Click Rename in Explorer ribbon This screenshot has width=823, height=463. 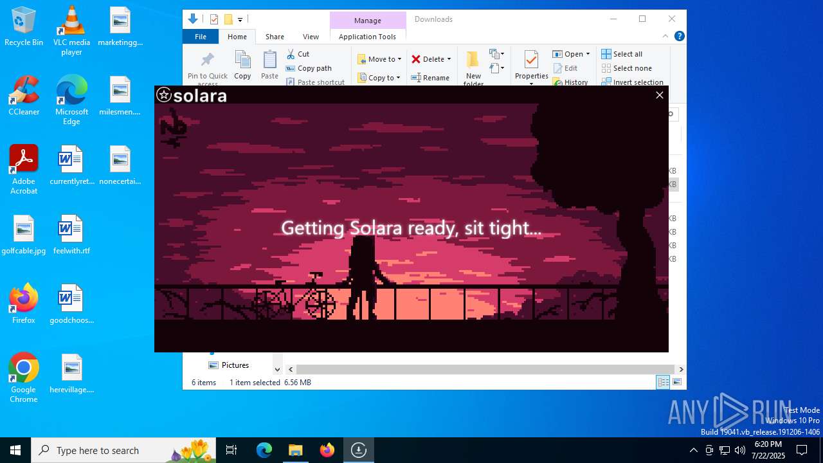[430, 78]
